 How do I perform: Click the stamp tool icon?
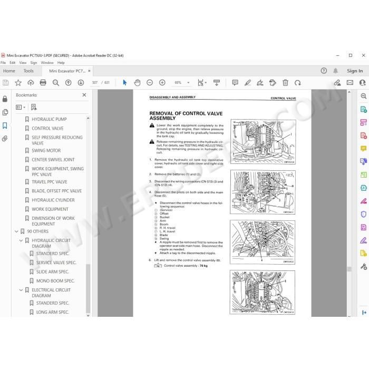[x=273, y=83]
